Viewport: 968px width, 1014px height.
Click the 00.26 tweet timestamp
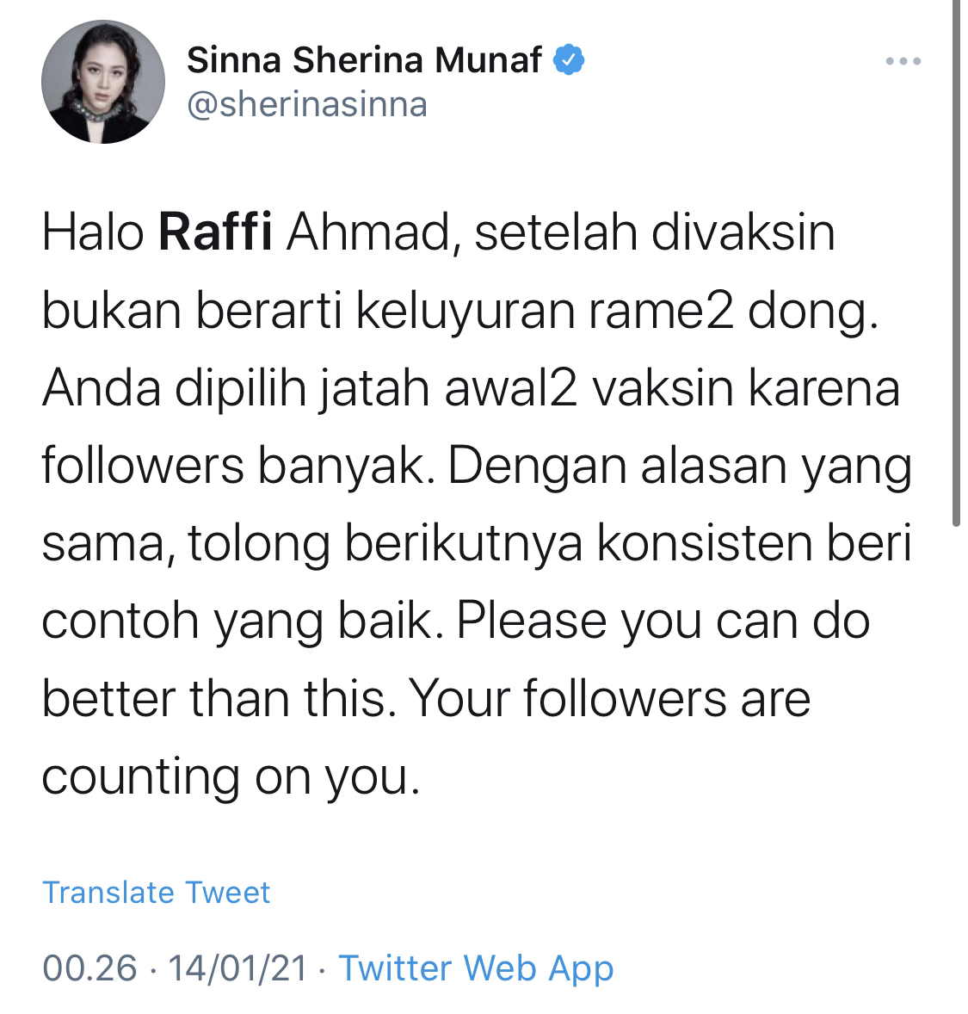click(x=89, y=968)
